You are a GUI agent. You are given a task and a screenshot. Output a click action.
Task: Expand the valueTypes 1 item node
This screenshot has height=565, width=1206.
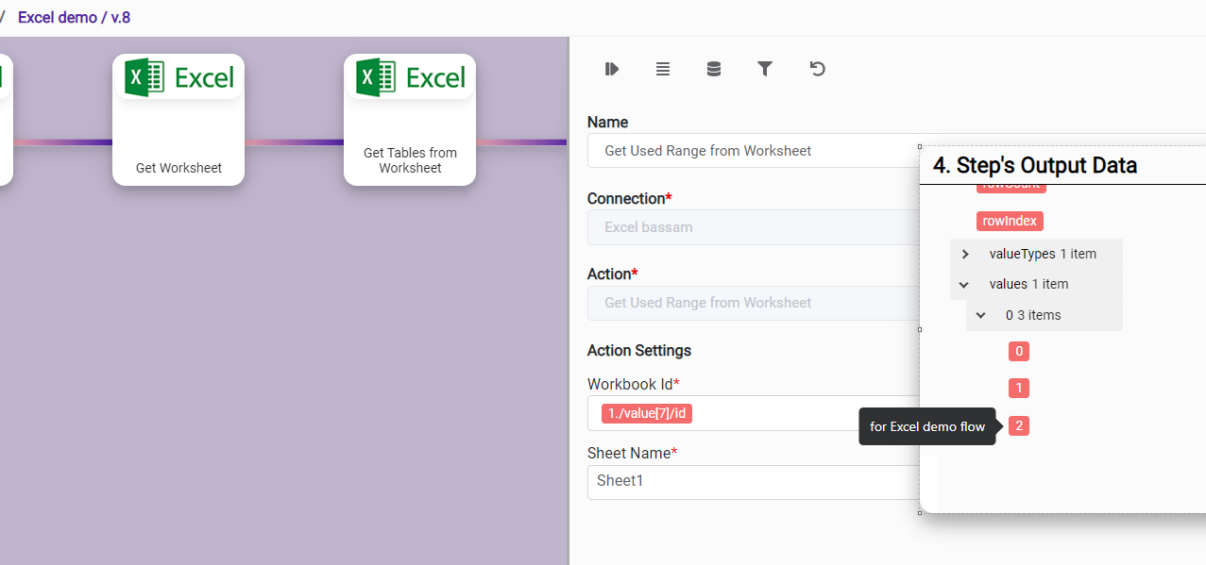[965, 254]
